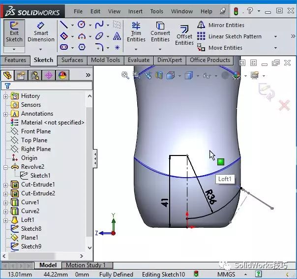Click the confirm sketch corner icon
Screen dimensions: 297x279
[x=267, y=92]
